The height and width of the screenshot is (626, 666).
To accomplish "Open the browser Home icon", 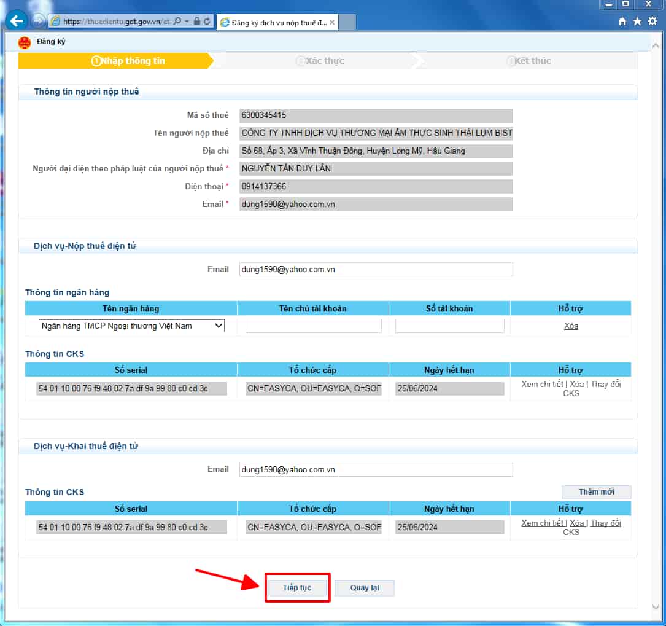I will click(622, 21).
